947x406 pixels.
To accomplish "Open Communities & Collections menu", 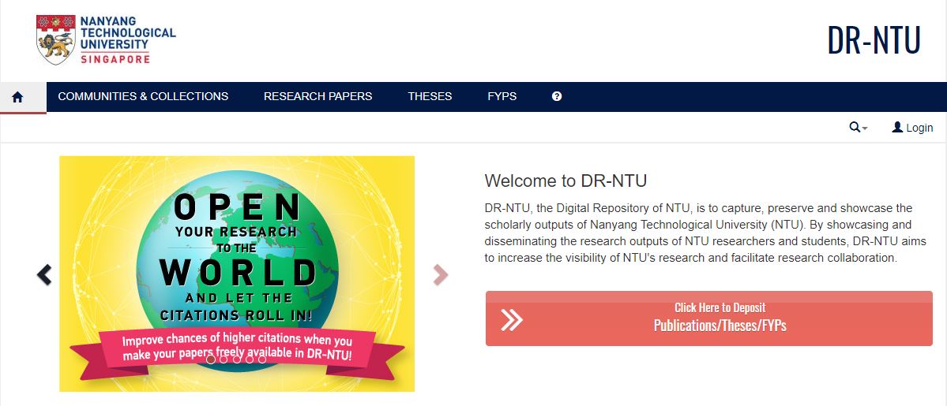I will (143, 96).
